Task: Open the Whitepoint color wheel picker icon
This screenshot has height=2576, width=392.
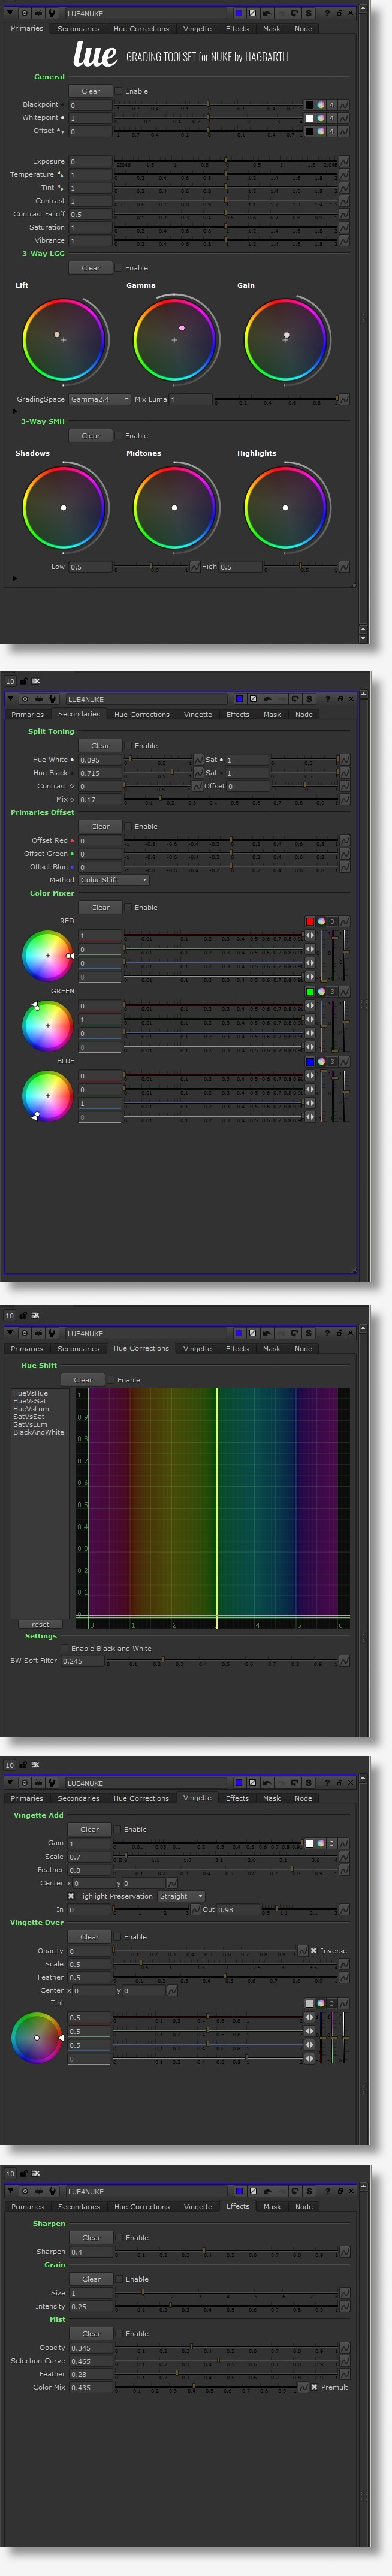Action: click(x=320, y=118)
